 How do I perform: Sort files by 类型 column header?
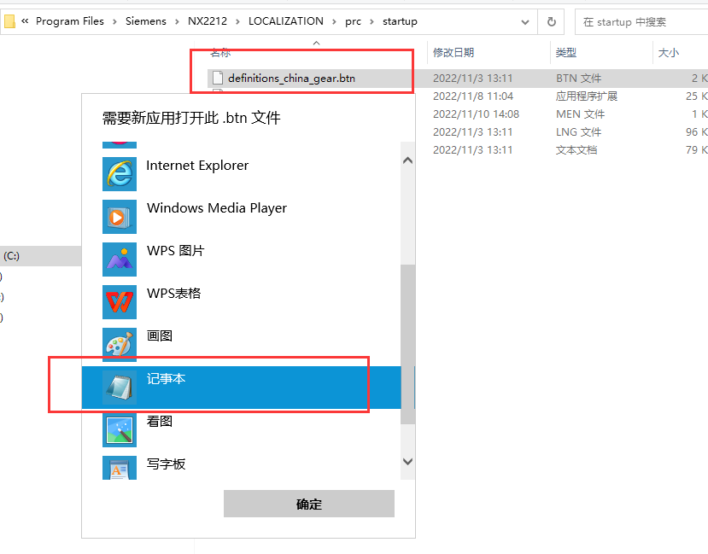click(565, 53)
